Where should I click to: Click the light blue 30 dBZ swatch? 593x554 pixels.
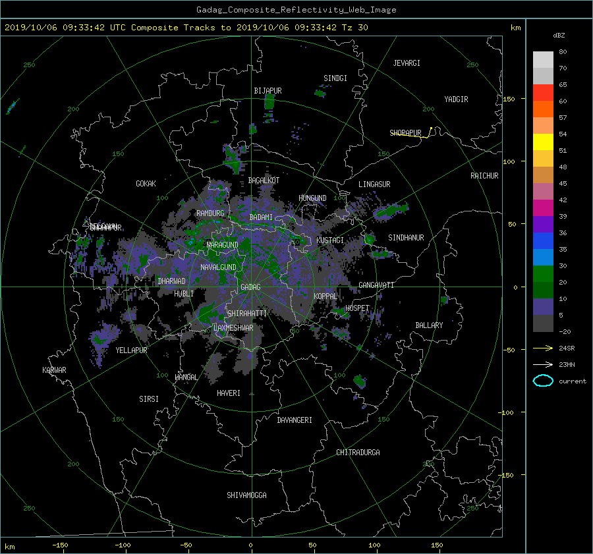tap(543, 257)
